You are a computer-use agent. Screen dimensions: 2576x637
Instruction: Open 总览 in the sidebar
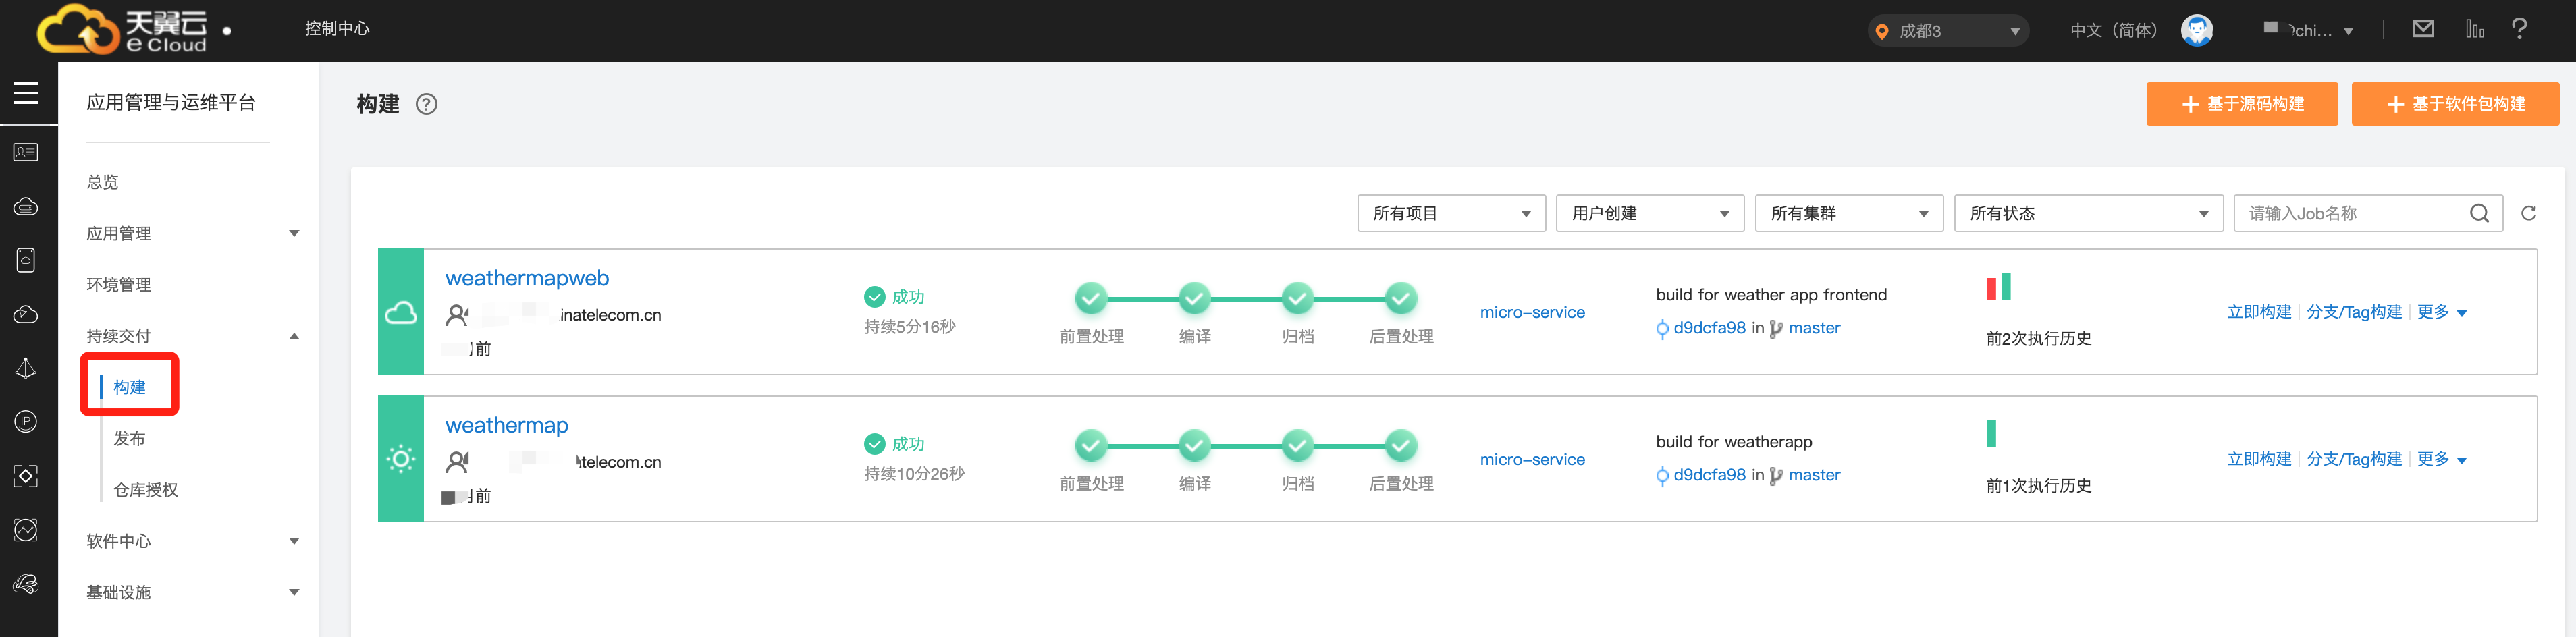pyautogui.click(x=102, y=182)
